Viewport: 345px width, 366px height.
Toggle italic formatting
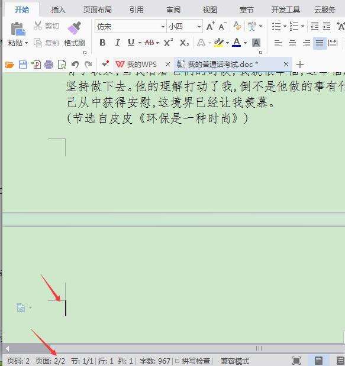117,43
